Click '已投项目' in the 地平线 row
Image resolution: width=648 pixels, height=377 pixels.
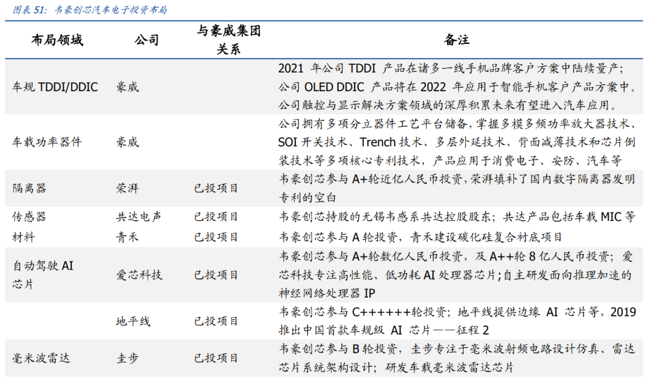[216, 321]
